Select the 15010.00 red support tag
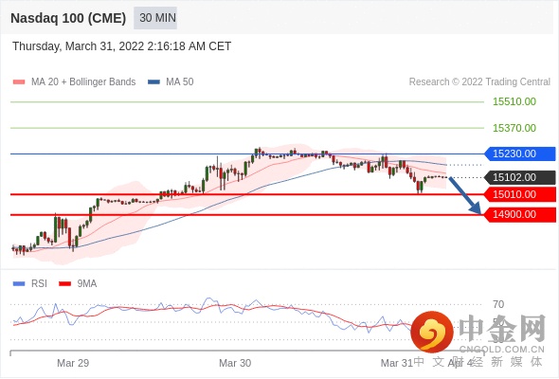The height and width of the screenshot is (379, 559). (x=520, y=194)
